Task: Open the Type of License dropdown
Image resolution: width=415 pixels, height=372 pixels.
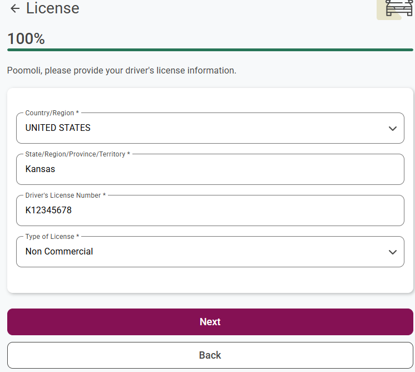Action: (x=210, y=252)
